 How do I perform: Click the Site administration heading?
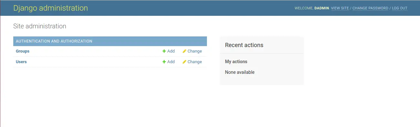pos(40,26)
